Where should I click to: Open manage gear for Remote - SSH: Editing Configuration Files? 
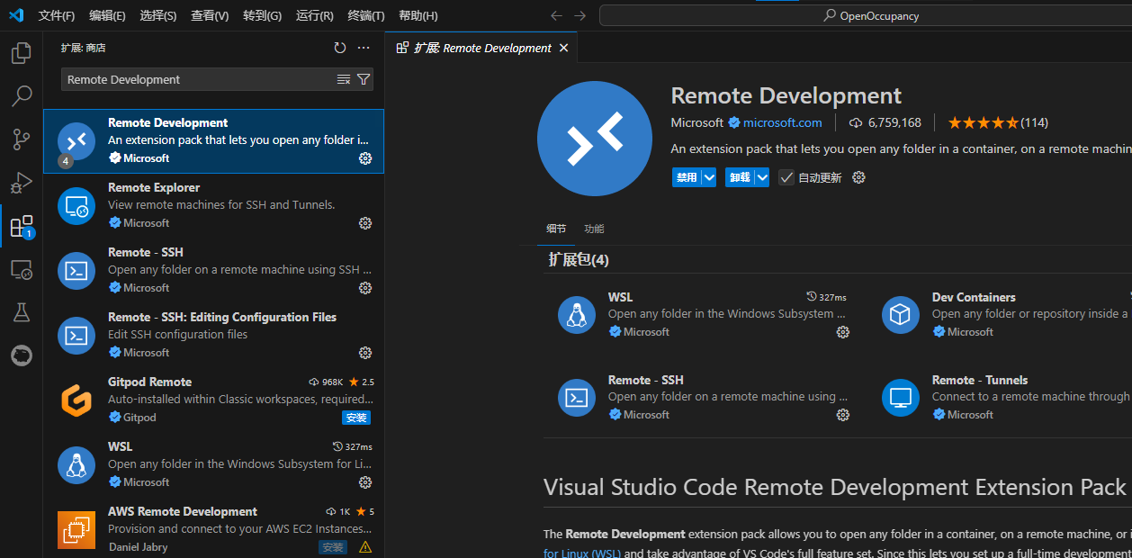click(x=365, y=353)
